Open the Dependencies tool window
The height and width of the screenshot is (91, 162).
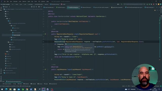click(x=53, y=84)
